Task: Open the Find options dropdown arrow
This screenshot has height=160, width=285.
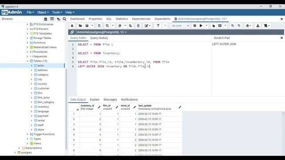Action: pyautogui.click(x=113, y=26)
